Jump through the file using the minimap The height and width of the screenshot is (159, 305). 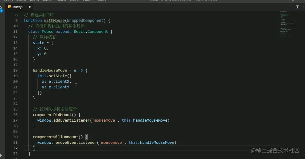click(x=287, y=23)
